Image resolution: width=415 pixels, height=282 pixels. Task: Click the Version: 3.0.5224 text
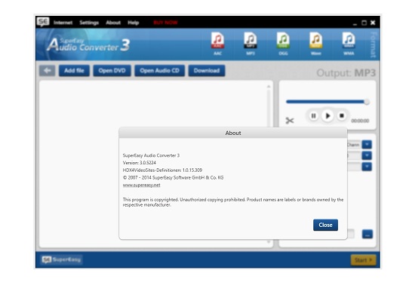pos(140,163)
